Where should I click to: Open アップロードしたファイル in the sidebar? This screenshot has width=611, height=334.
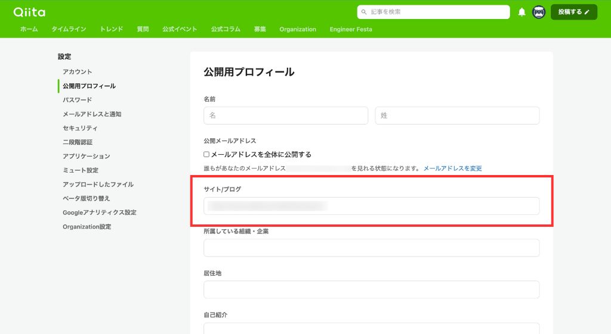98,185
